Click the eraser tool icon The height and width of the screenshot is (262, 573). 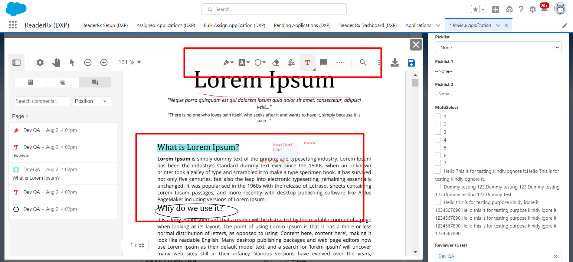pos(276,63)
